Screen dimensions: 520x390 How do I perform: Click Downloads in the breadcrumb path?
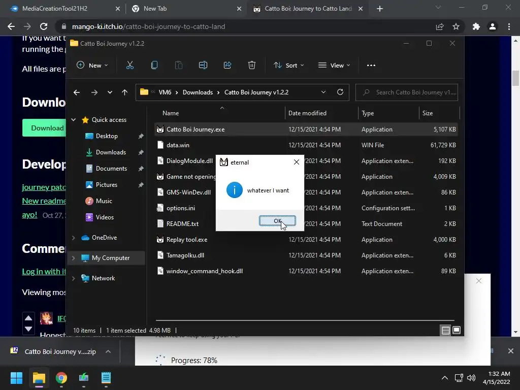[x=198, y=92]
